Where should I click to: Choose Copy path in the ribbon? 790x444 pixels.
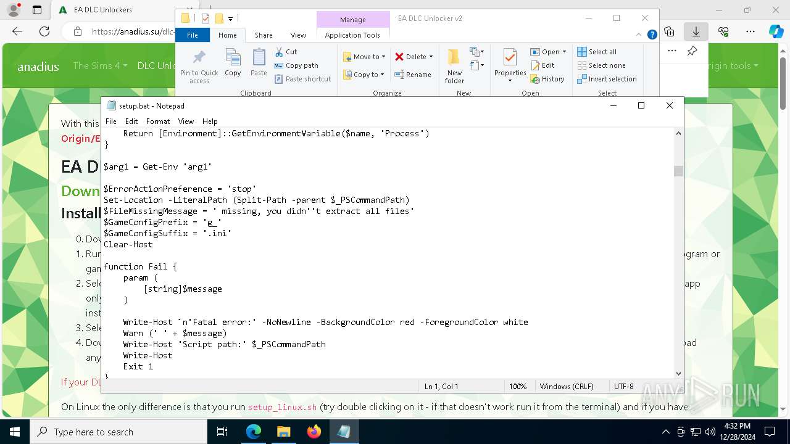point(296,65)
